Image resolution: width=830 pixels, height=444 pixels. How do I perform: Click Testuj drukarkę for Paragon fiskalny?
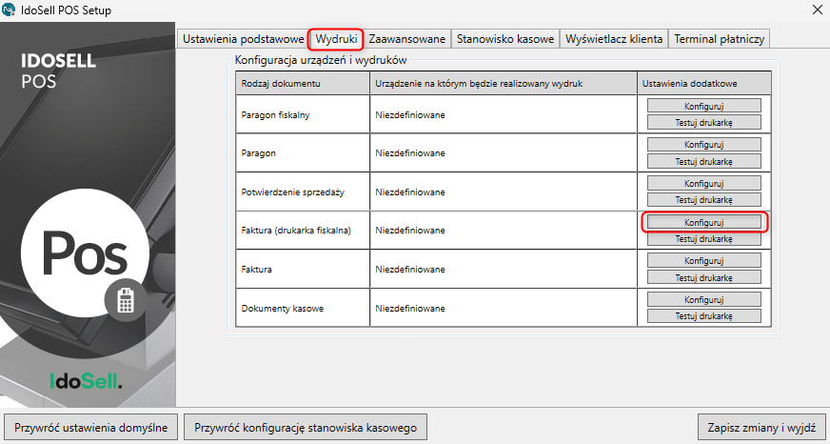[x=703, y=122]
